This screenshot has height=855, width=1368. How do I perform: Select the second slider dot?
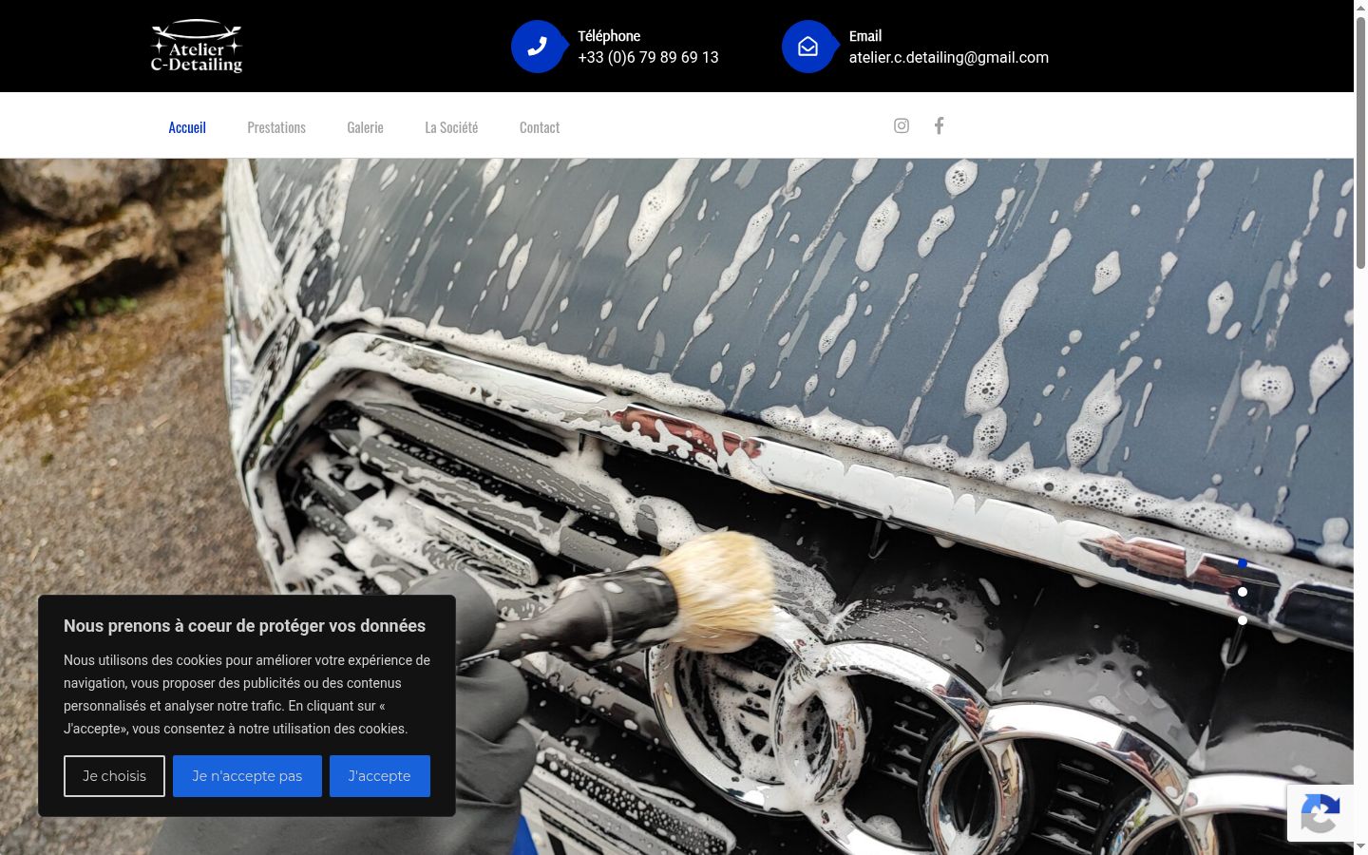point(1242,592)
